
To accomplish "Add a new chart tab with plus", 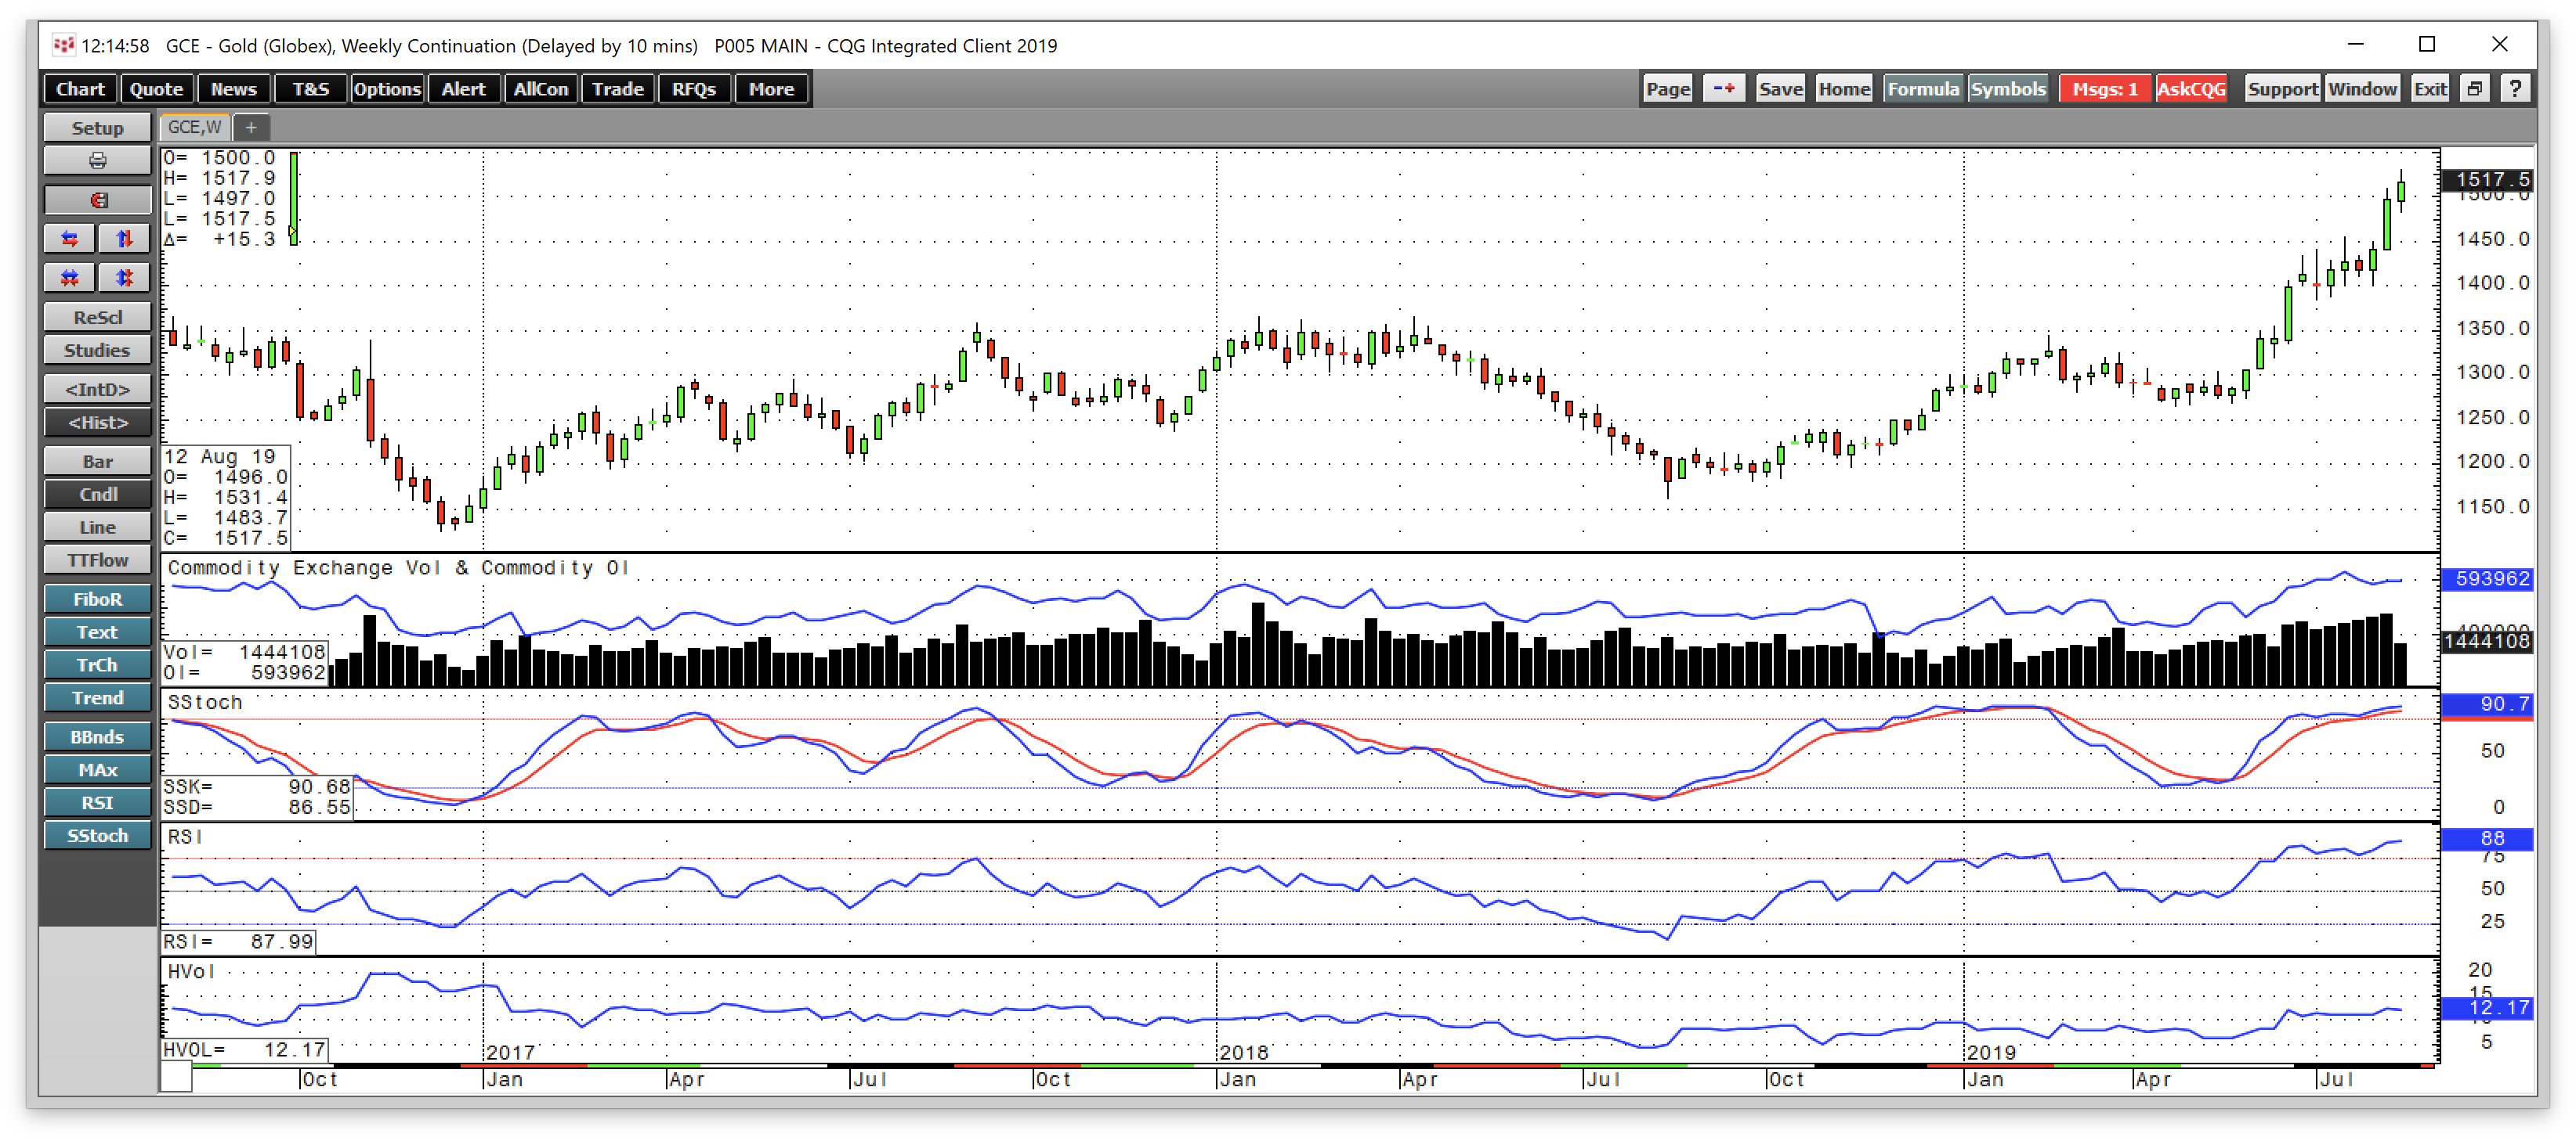I will 251,127.
